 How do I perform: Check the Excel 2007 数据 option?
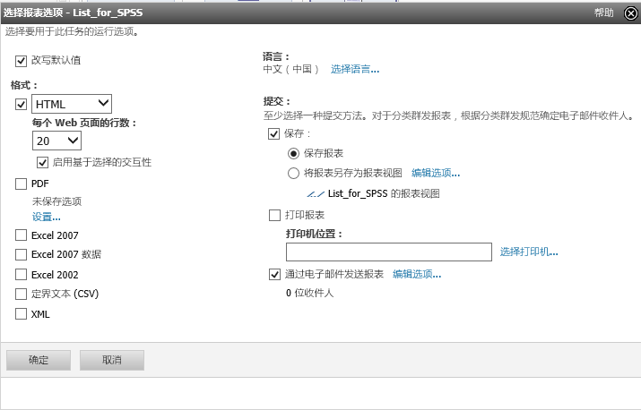21,254
